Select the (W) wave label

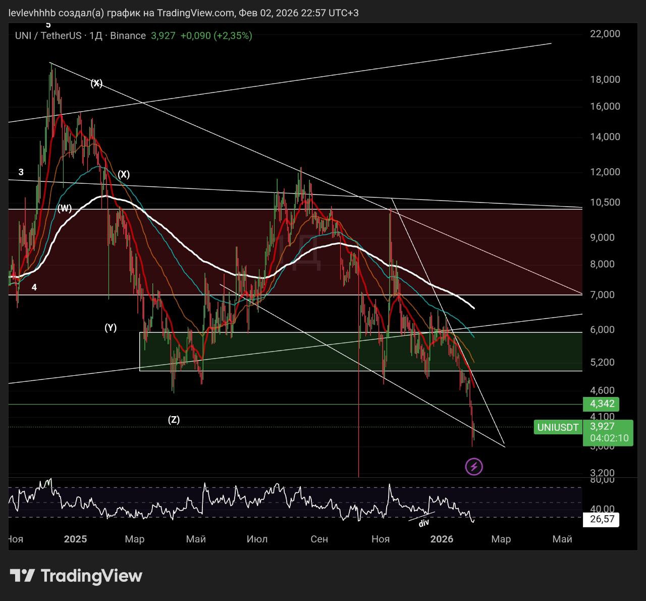click(65, 209)
